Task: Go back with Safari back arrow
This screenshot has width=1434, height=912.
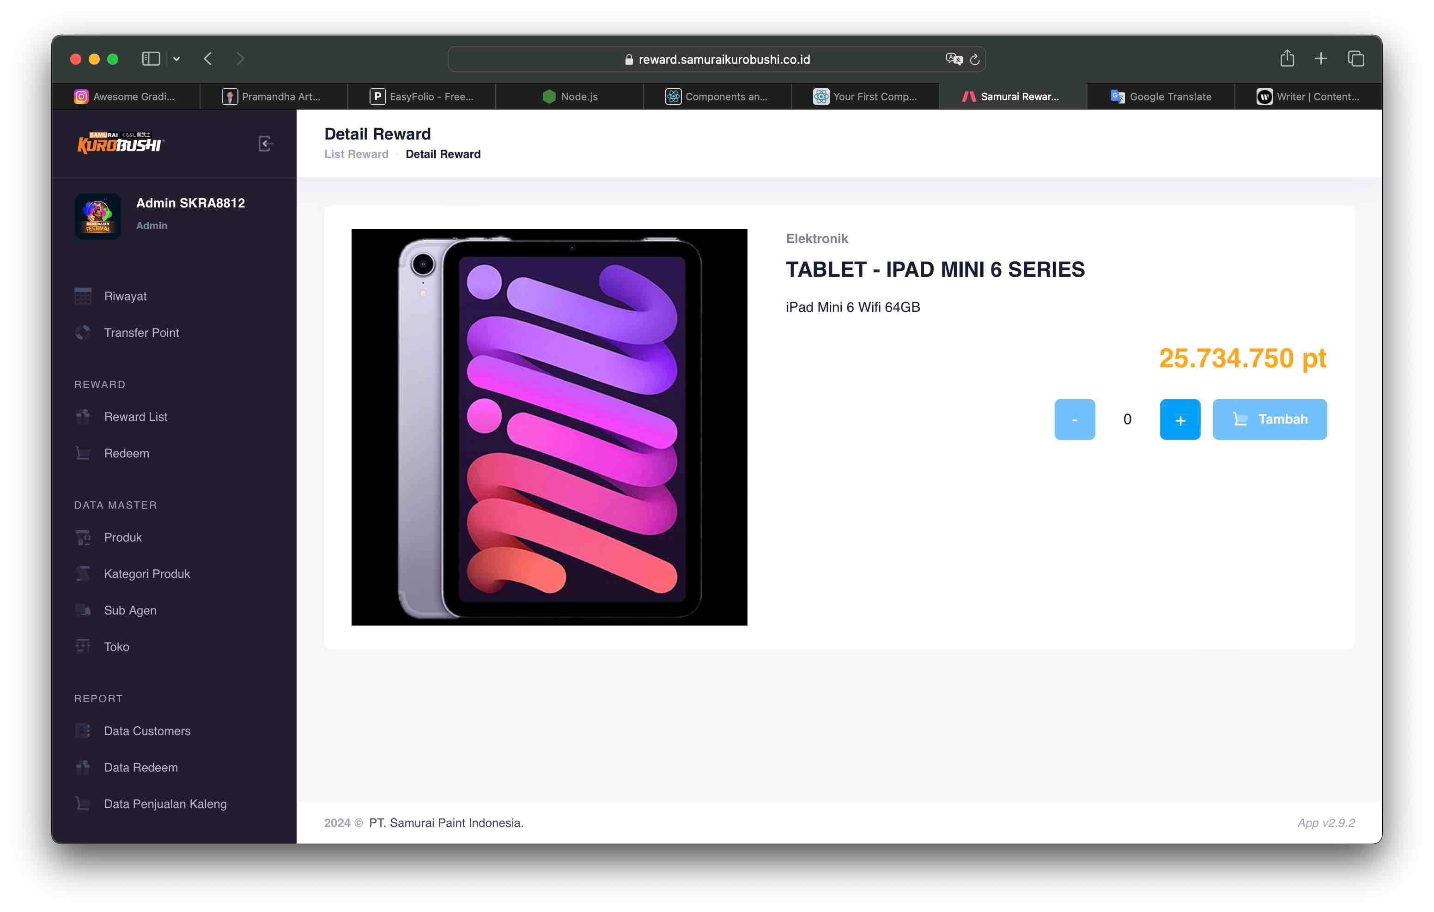Action: pyautogui.click(x=208, y=59)
